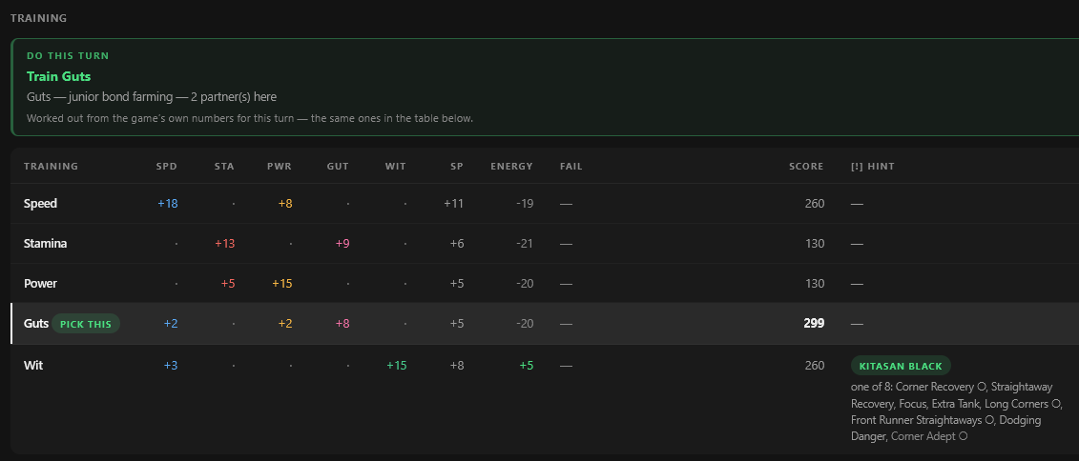Select the Stamina training row
The height and width of the screenshot is (461, 1079).
click(545, 243)
